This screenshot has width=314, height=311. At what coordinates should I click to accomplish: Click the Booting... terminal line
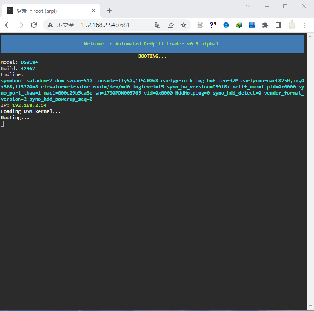(15, 117)
